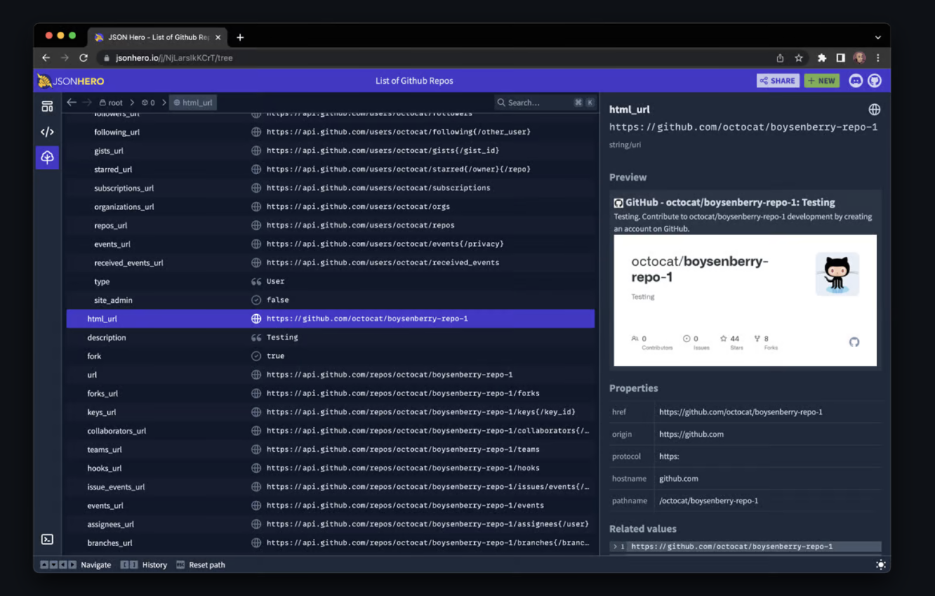This screenshot has height=596, width=935.
Task: Click browser back arrow
Action: coord(46,58)
